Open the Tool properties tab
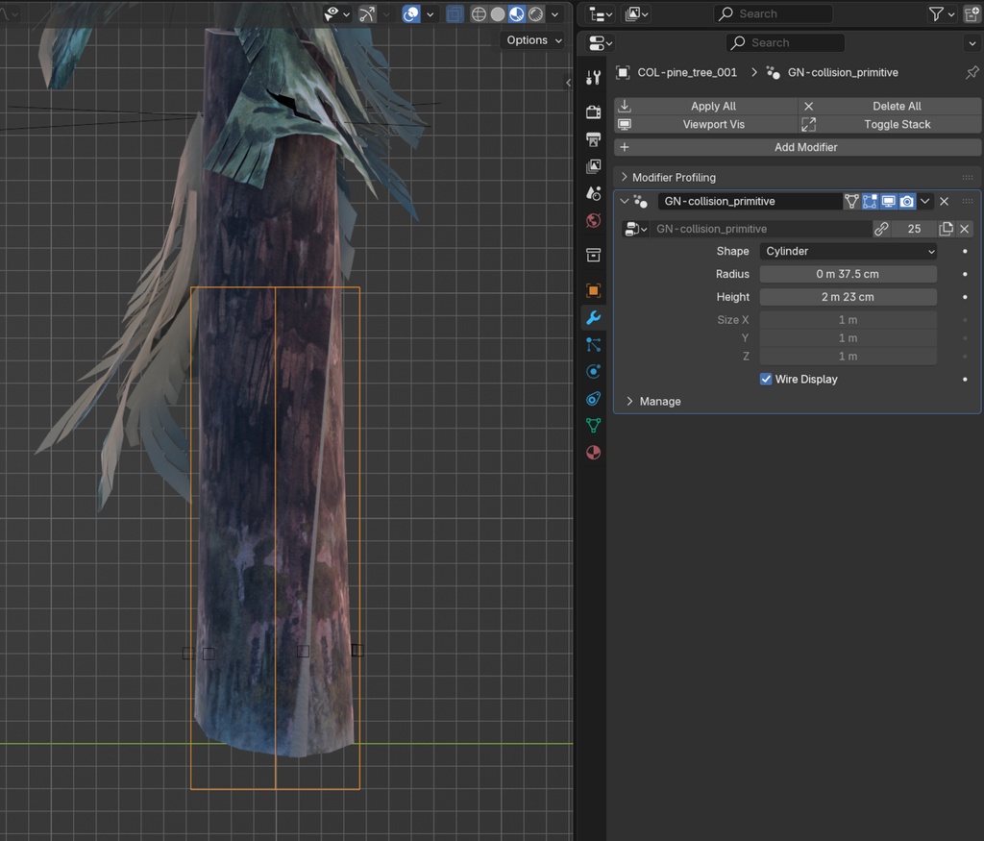 coord(594,78)
